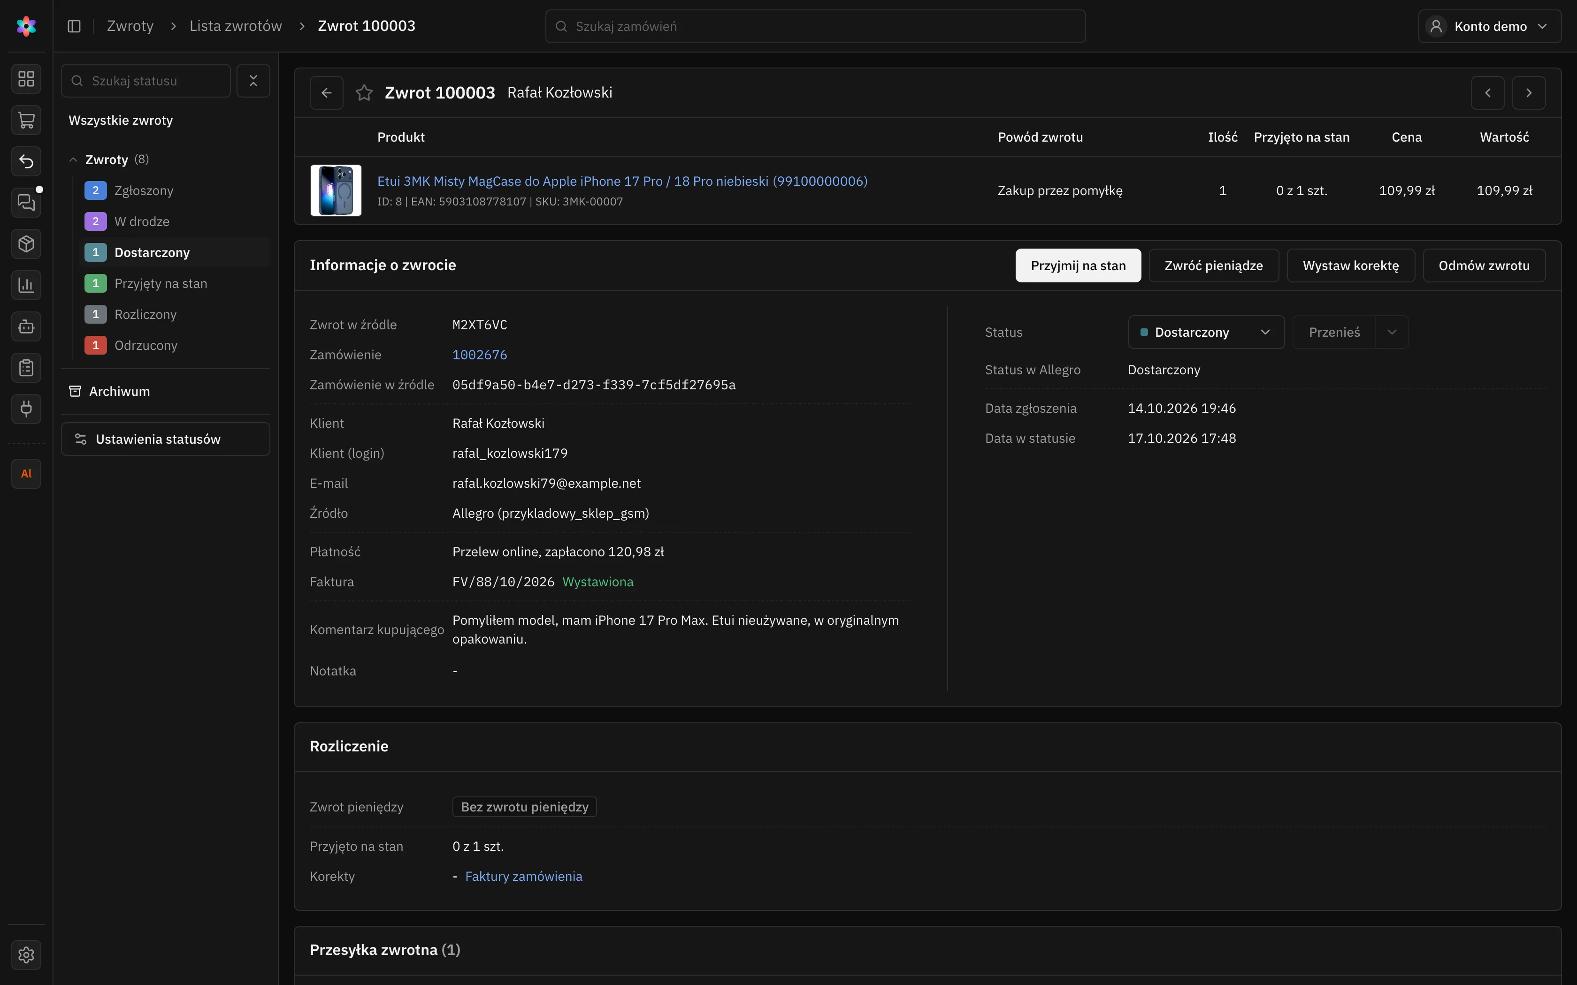Select the returns arrow icon in sidebar
The width and height of the screenshot is (1577, 985).
click(26, 161)
